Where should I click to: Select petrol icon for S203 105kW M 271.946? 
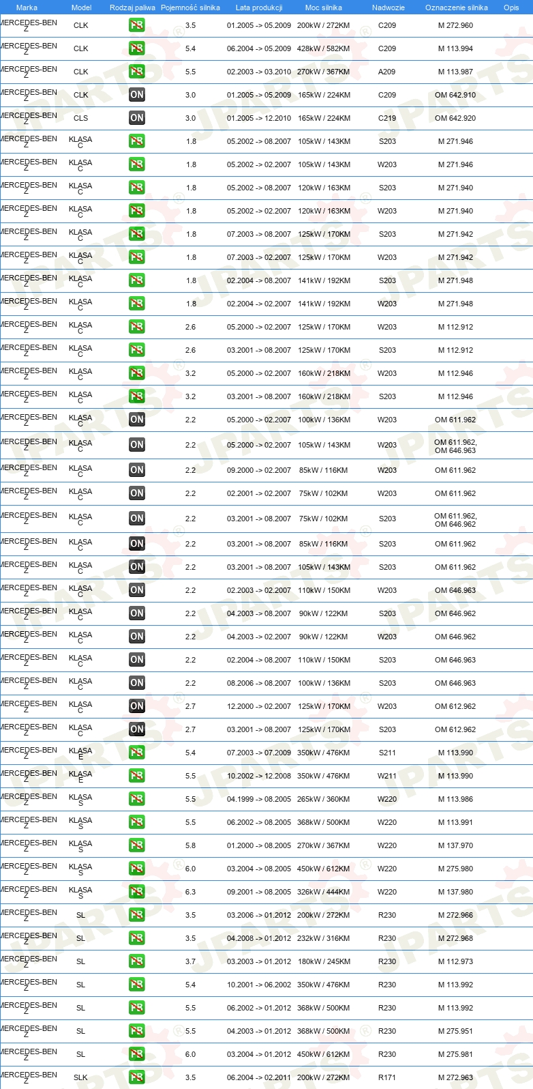[137, 141]
